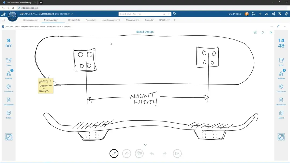The width and height of the screenshot is (290, 163).
Task: Click the tag icon beside search
Action: 175,14
